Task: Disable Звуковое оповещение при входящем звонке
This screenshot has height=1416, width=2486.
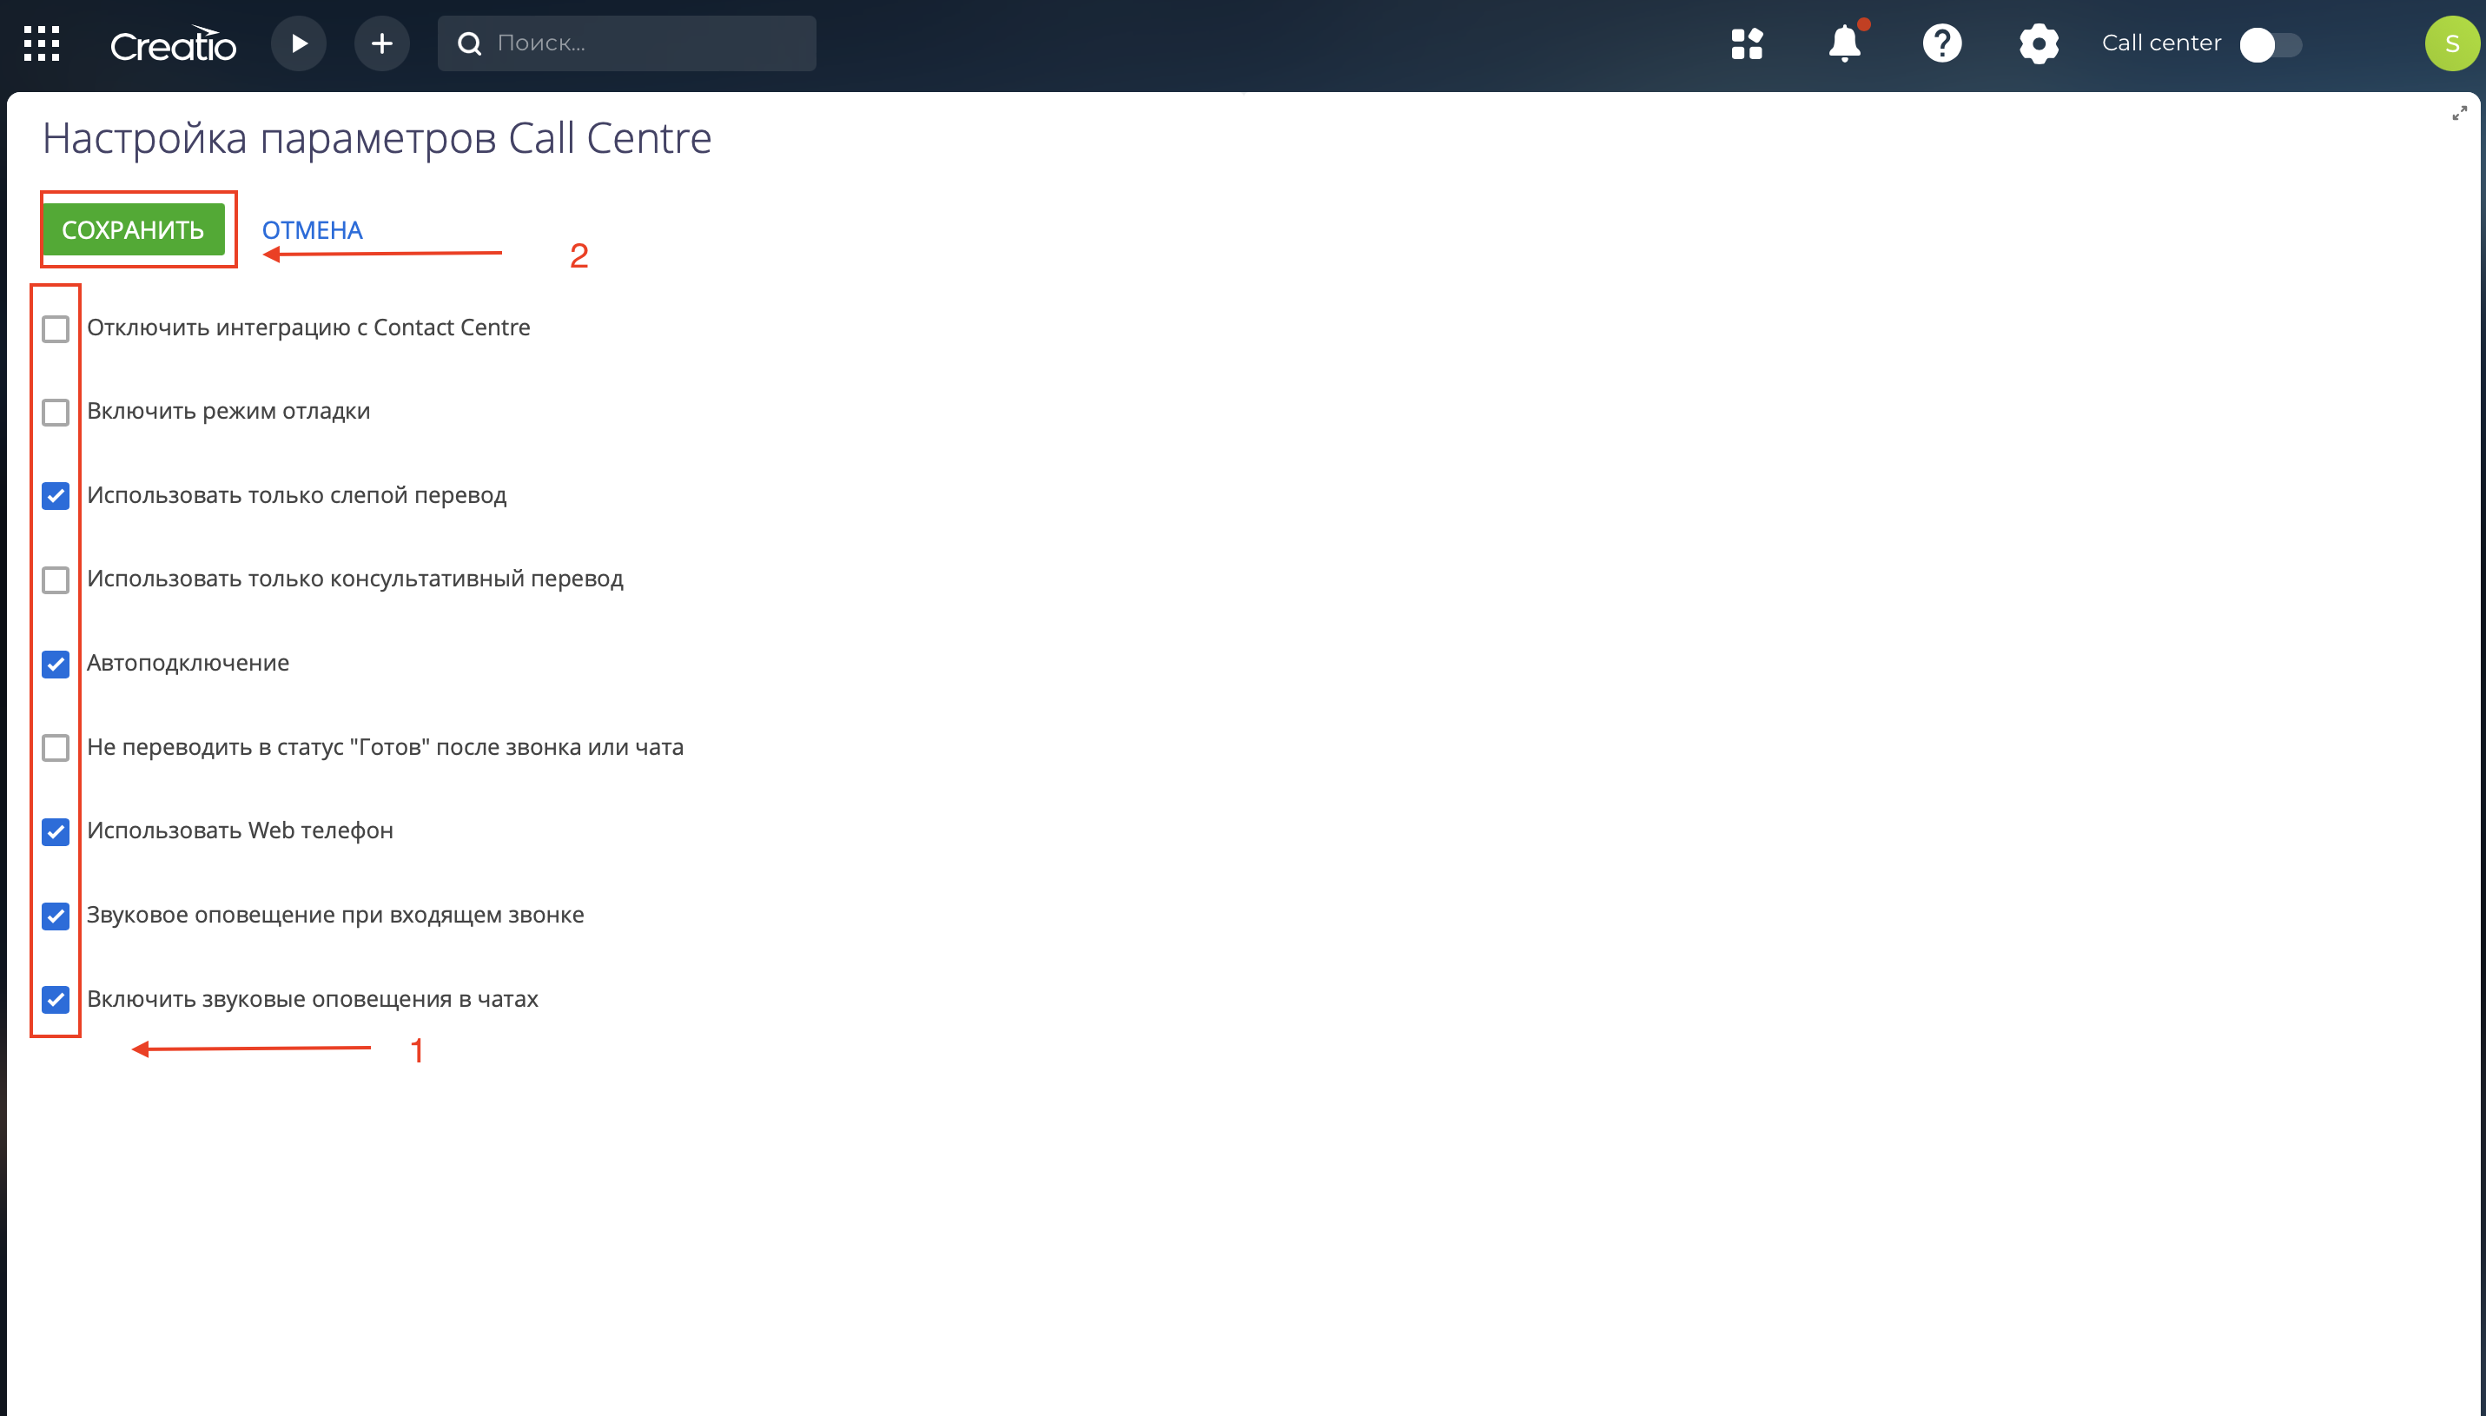Action: coord(56,916)
